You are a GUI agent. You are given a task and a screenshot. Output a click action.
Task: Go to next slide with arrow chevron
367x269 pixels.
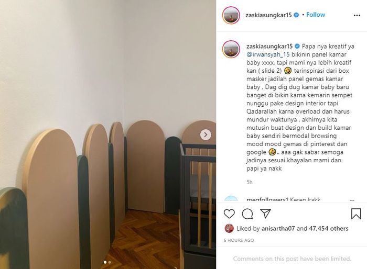coord(206,134)
